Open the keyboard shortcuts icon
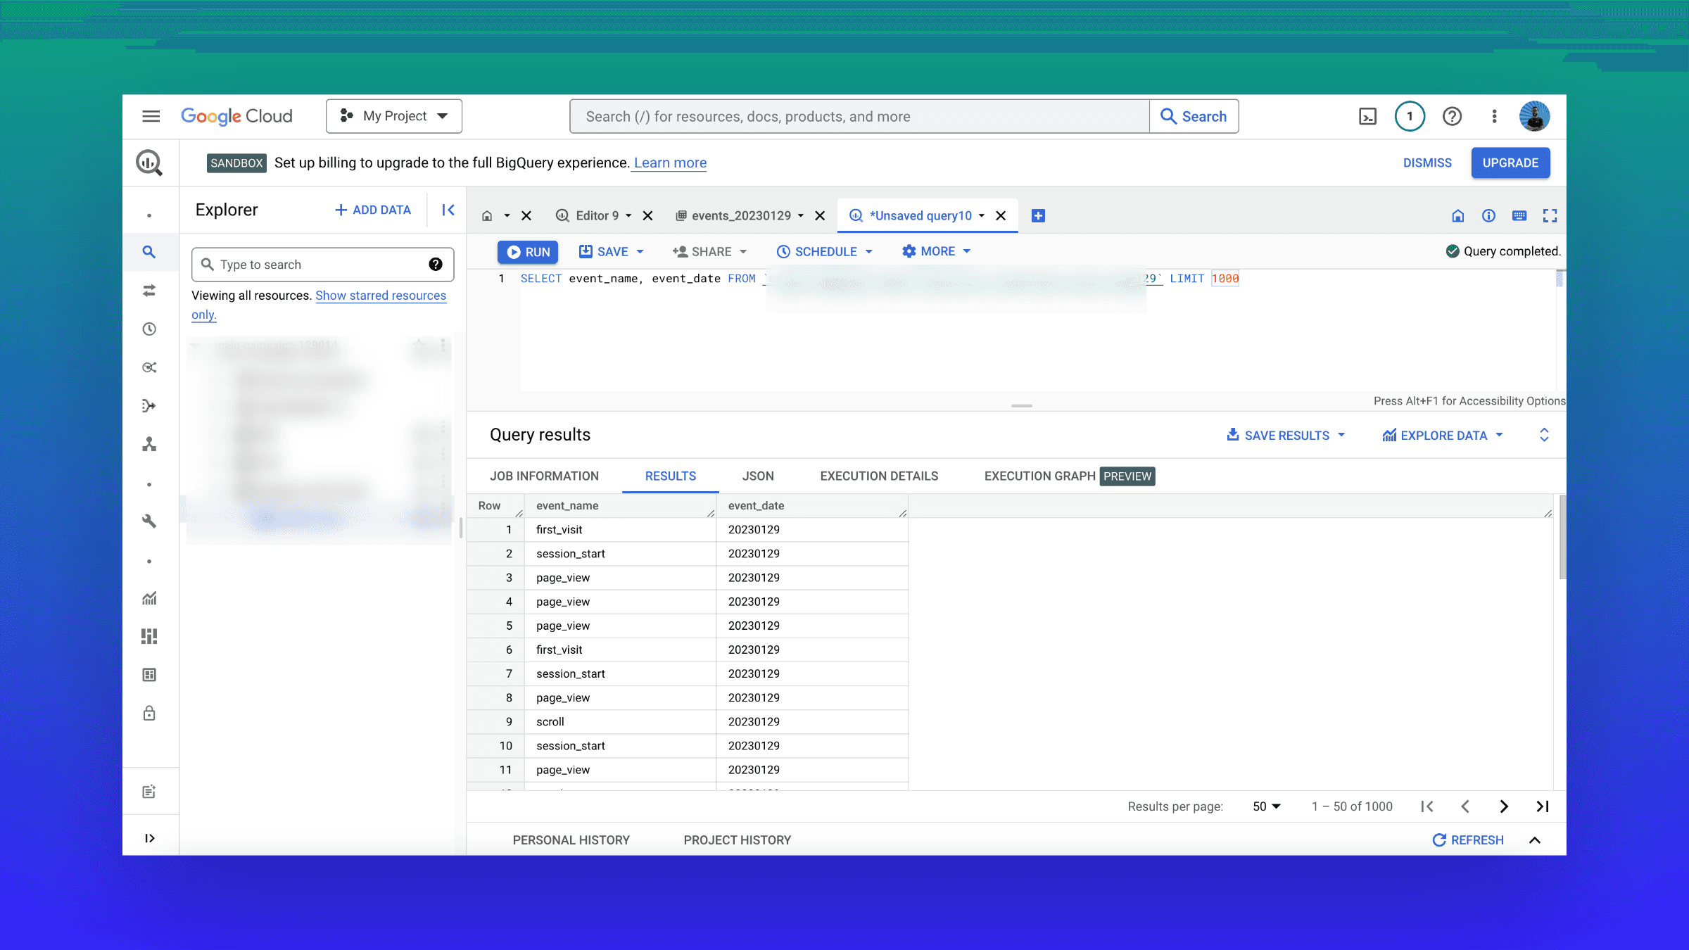 (1519, 216)
